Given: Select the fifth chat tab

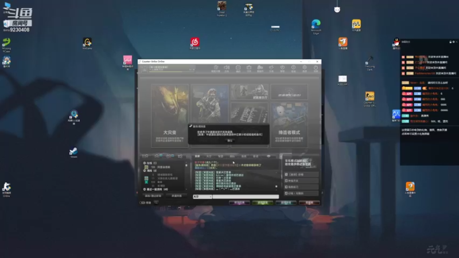Looking at the screenshot, I should coord(244,156).
